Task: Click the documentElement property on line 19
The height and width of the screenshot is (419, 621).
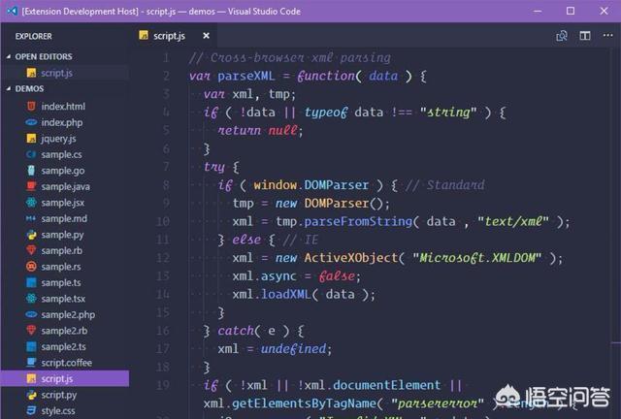Action: [x=386, y=385]
